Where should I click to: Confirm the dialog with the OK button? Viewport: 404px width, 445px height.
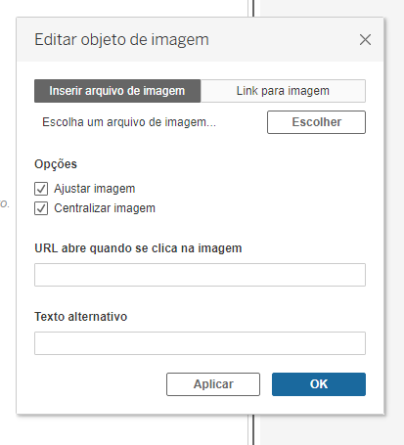pos(319,384)
